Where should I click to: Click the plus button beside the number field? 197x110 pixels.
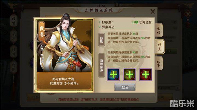point(178,88)
